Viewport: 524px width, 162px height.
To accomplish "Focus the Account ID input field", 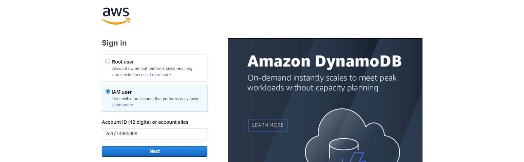I will click(x=155, y=134).
